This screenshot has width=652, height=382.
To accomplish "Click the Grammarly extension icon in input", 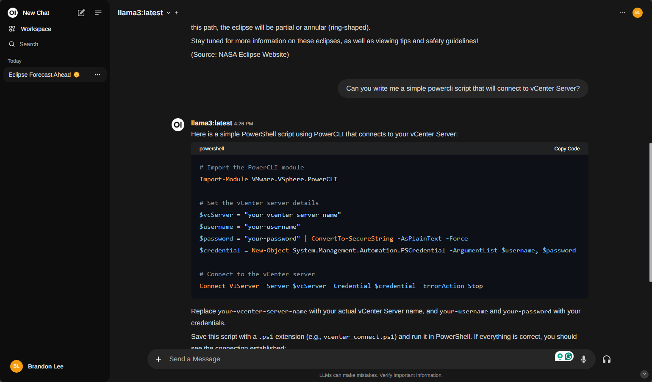I will [x=569, y=357].
